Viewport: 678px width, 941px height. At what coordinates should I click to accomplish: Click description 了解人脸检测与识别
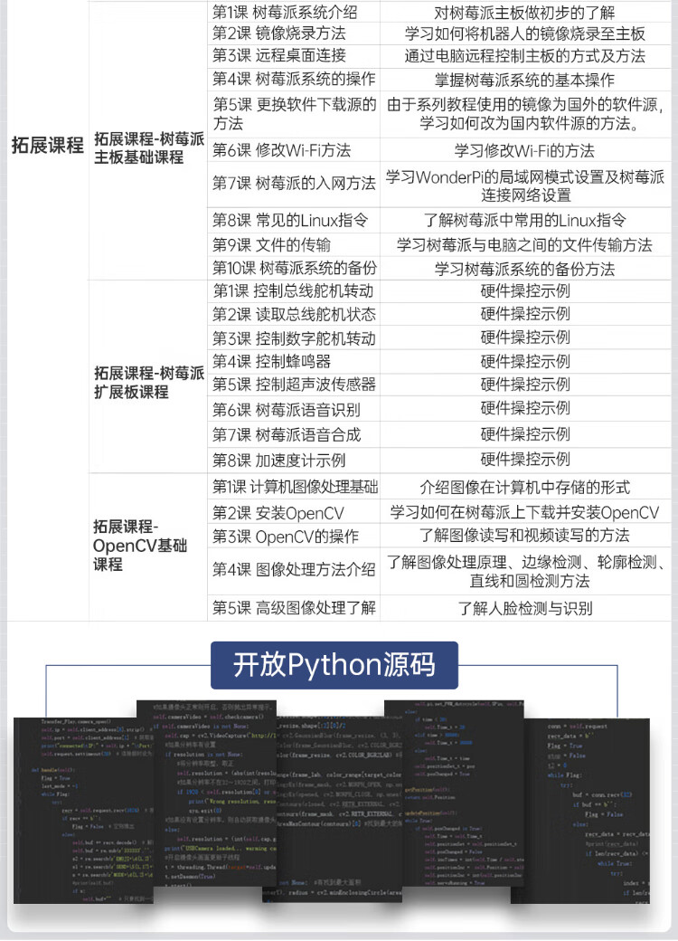tap(525, 607)
